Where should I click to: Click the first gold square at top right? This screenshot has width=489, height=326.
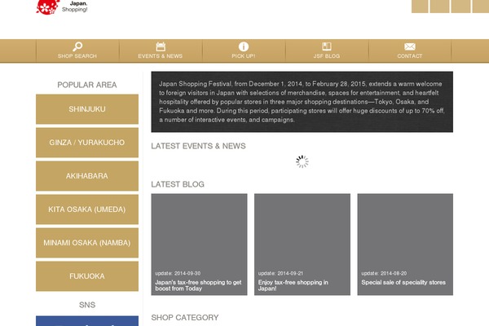pyautogui.click(x=420, y=7)
